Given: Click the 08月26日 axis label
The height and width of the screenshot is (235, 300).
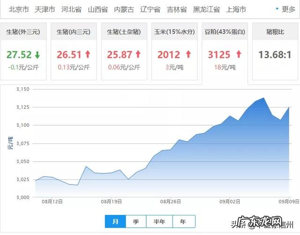Looking at the screenshot, I should [171, 202].
